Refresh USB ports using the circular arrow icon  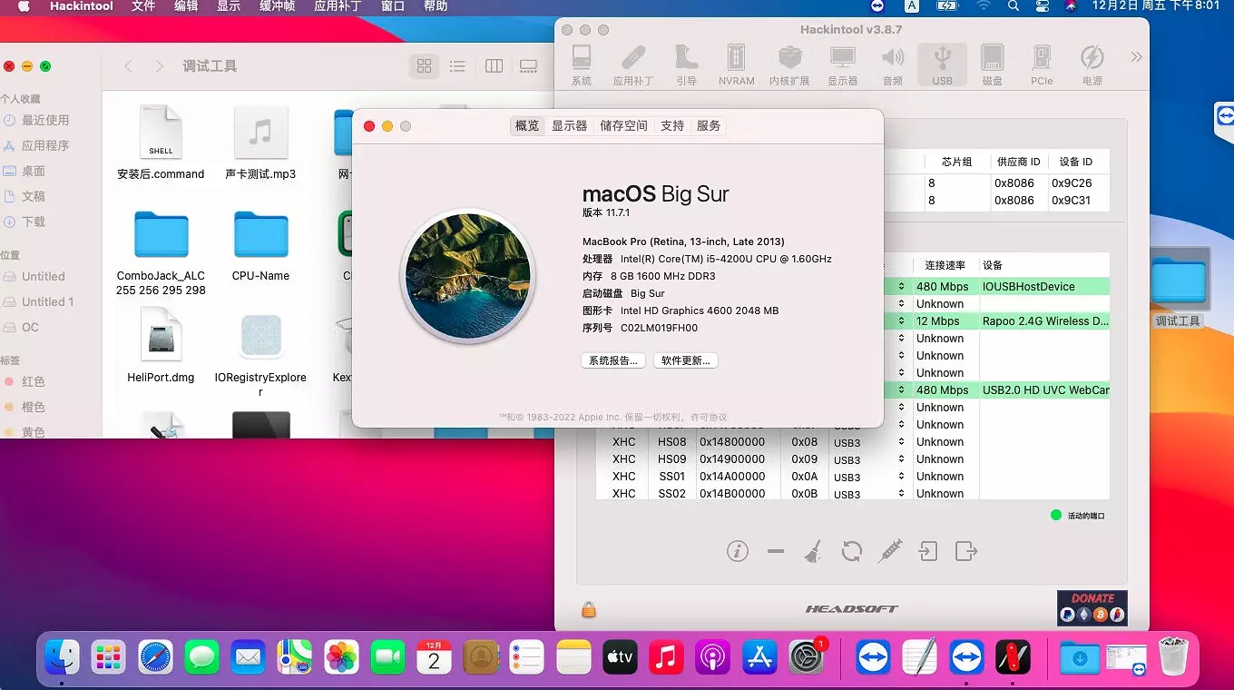(x=851, y=551)
